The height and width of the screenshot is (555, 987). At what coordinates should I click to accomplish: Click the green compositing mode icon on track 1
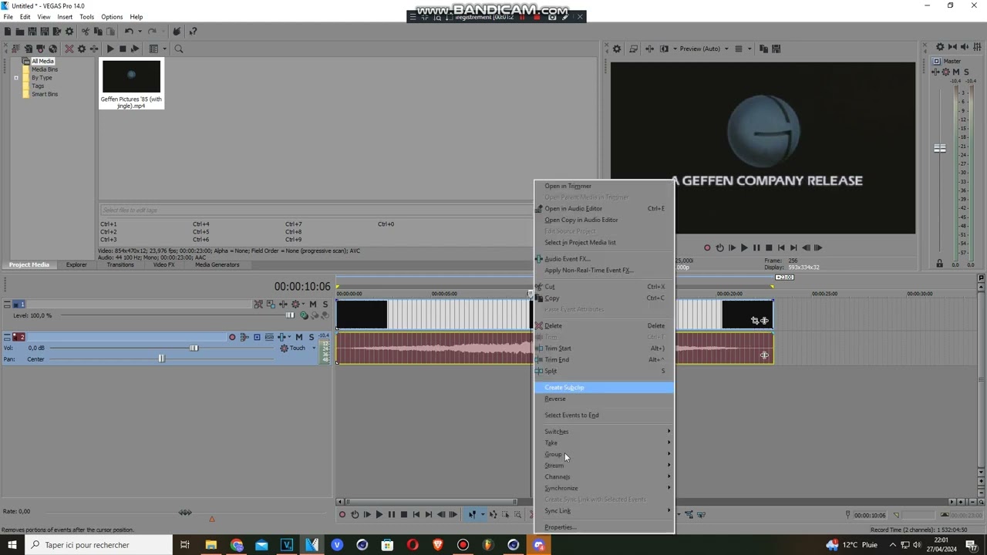coord(304,315)
